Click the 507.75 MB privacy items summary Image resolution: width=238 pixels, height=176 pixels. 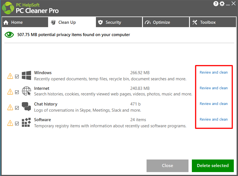point(74,35)
